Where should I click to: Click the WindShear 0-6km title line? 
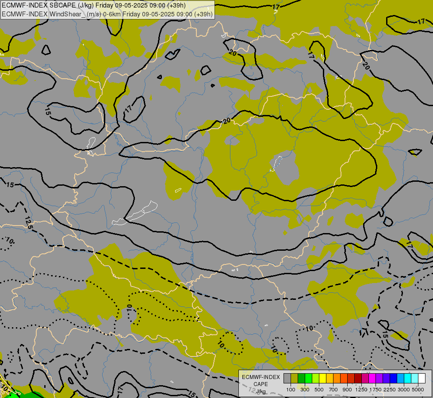click(x=107, y=14)
